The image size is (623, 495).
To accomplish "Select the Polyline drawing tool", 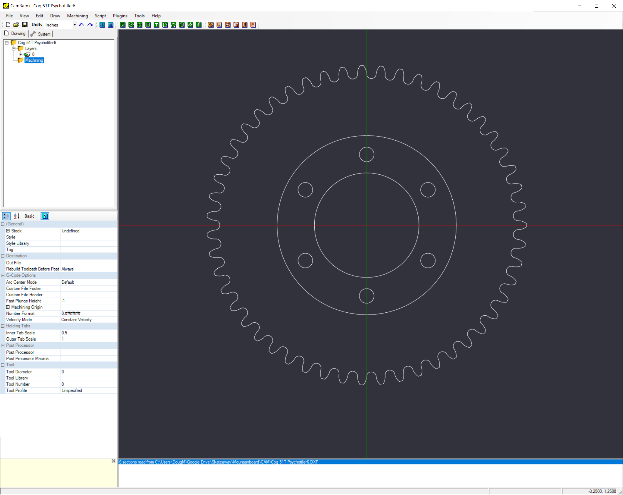I will coord(123,25).
